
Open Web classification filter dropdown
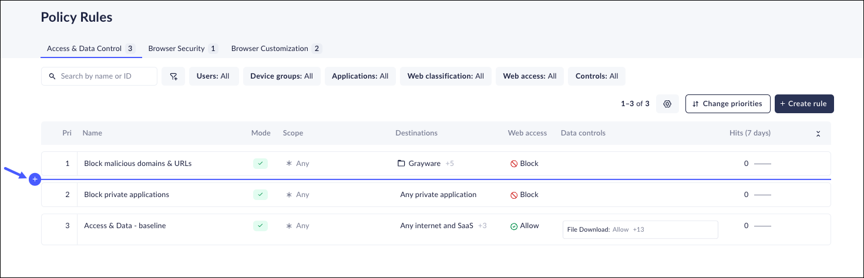[x=446, y=76]
